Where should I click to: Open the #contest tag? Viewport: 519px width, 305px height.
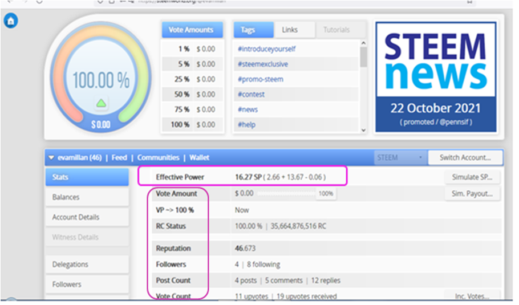pos(251,94)
